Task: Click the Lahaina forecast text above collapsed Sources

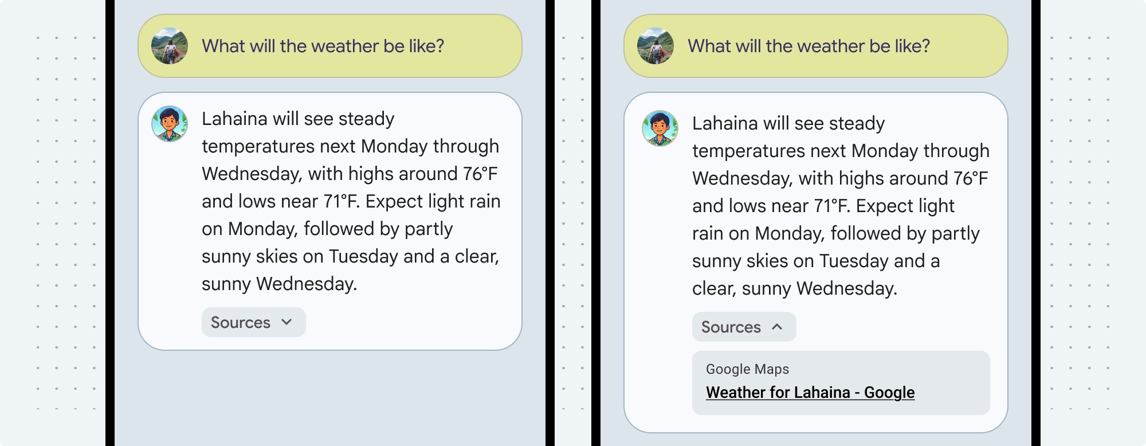Action: coord(350,201)
